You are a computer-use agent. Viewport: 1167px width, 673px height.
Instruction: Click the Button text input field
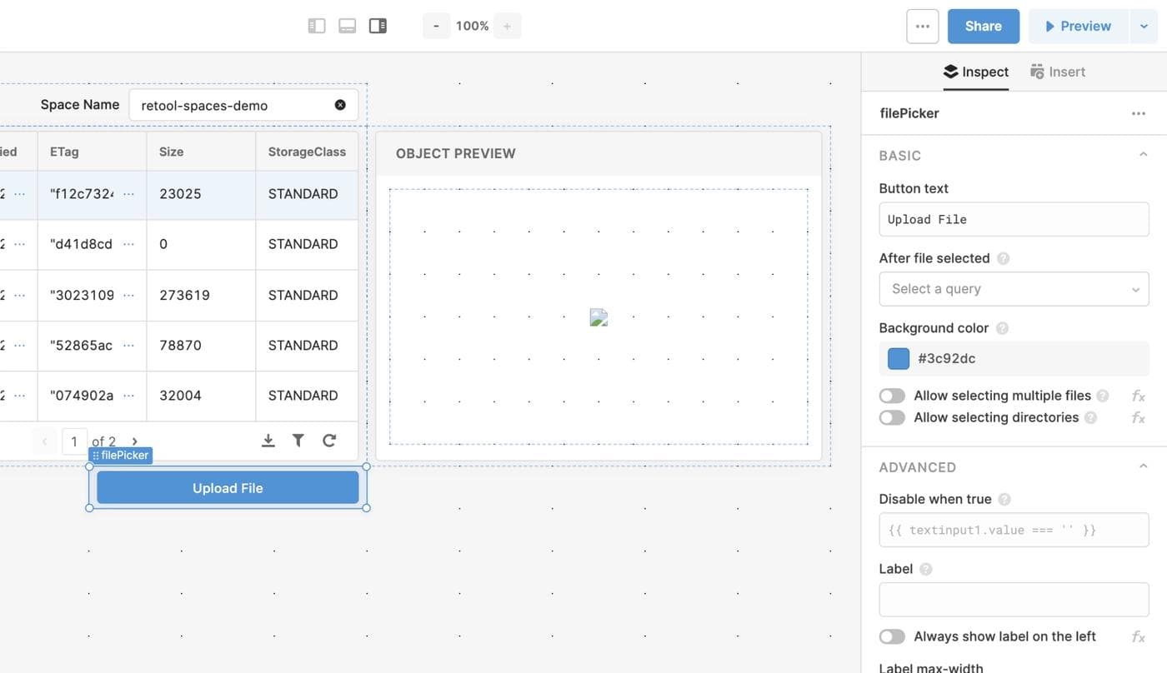(1014, 219)
